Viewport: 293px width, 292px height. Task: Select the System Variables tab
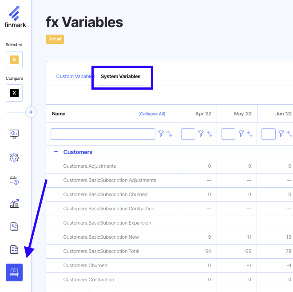tap(120, 76)
